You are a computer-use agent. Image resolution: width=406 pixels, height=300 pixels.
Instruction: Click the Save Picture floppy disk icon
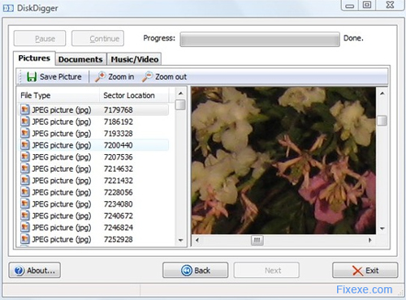pos(32,77)
